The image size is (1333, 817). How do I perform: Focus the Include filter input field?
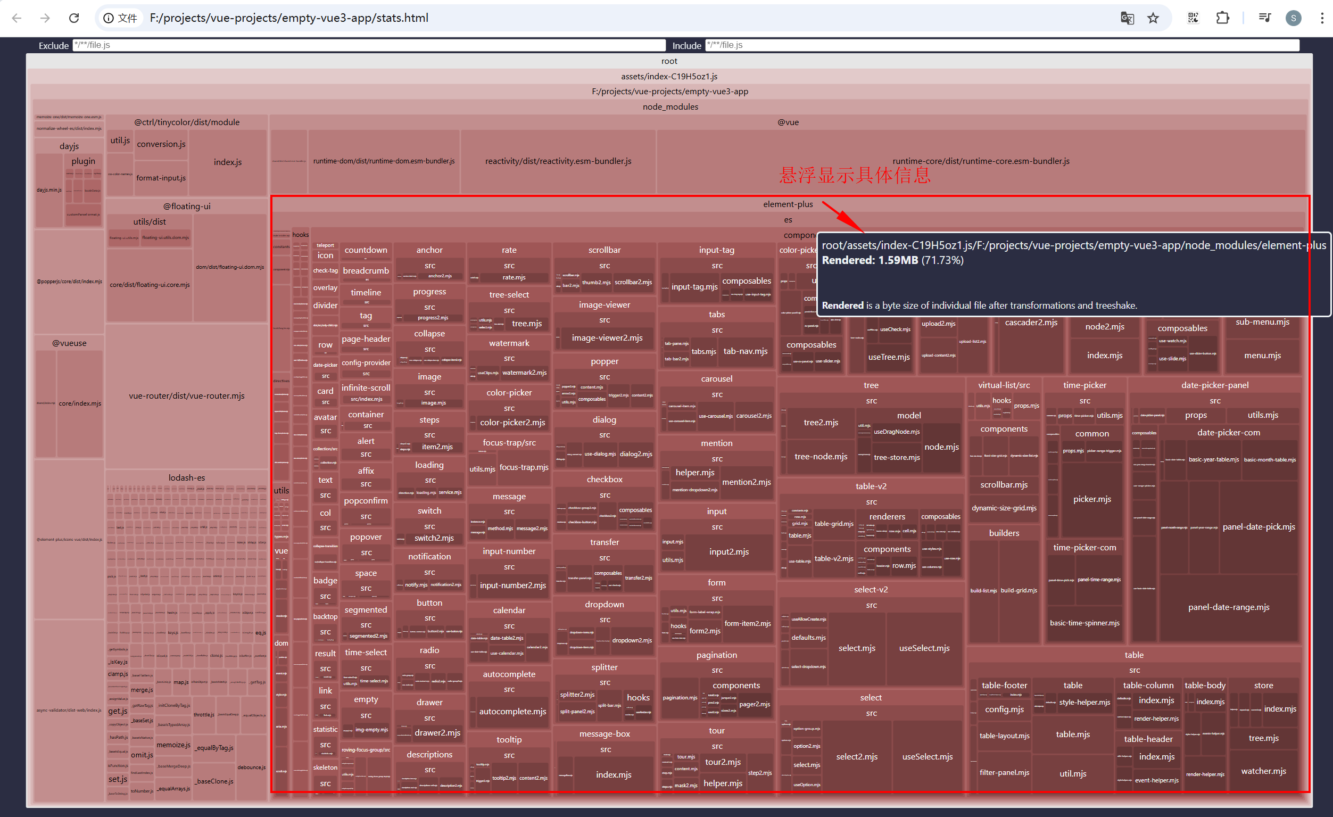tap(1001, 45)
